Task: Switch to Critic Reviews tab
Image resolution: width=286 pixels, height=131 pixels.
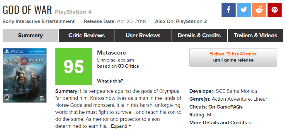Action: [x=86, y=36]
